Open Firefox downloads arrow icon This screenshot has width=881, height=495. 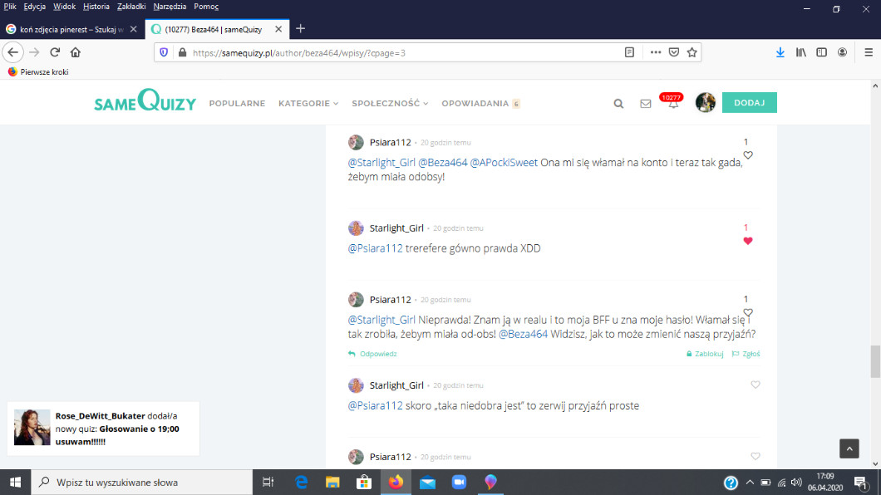pyautogui.click(x=780, y=52)
